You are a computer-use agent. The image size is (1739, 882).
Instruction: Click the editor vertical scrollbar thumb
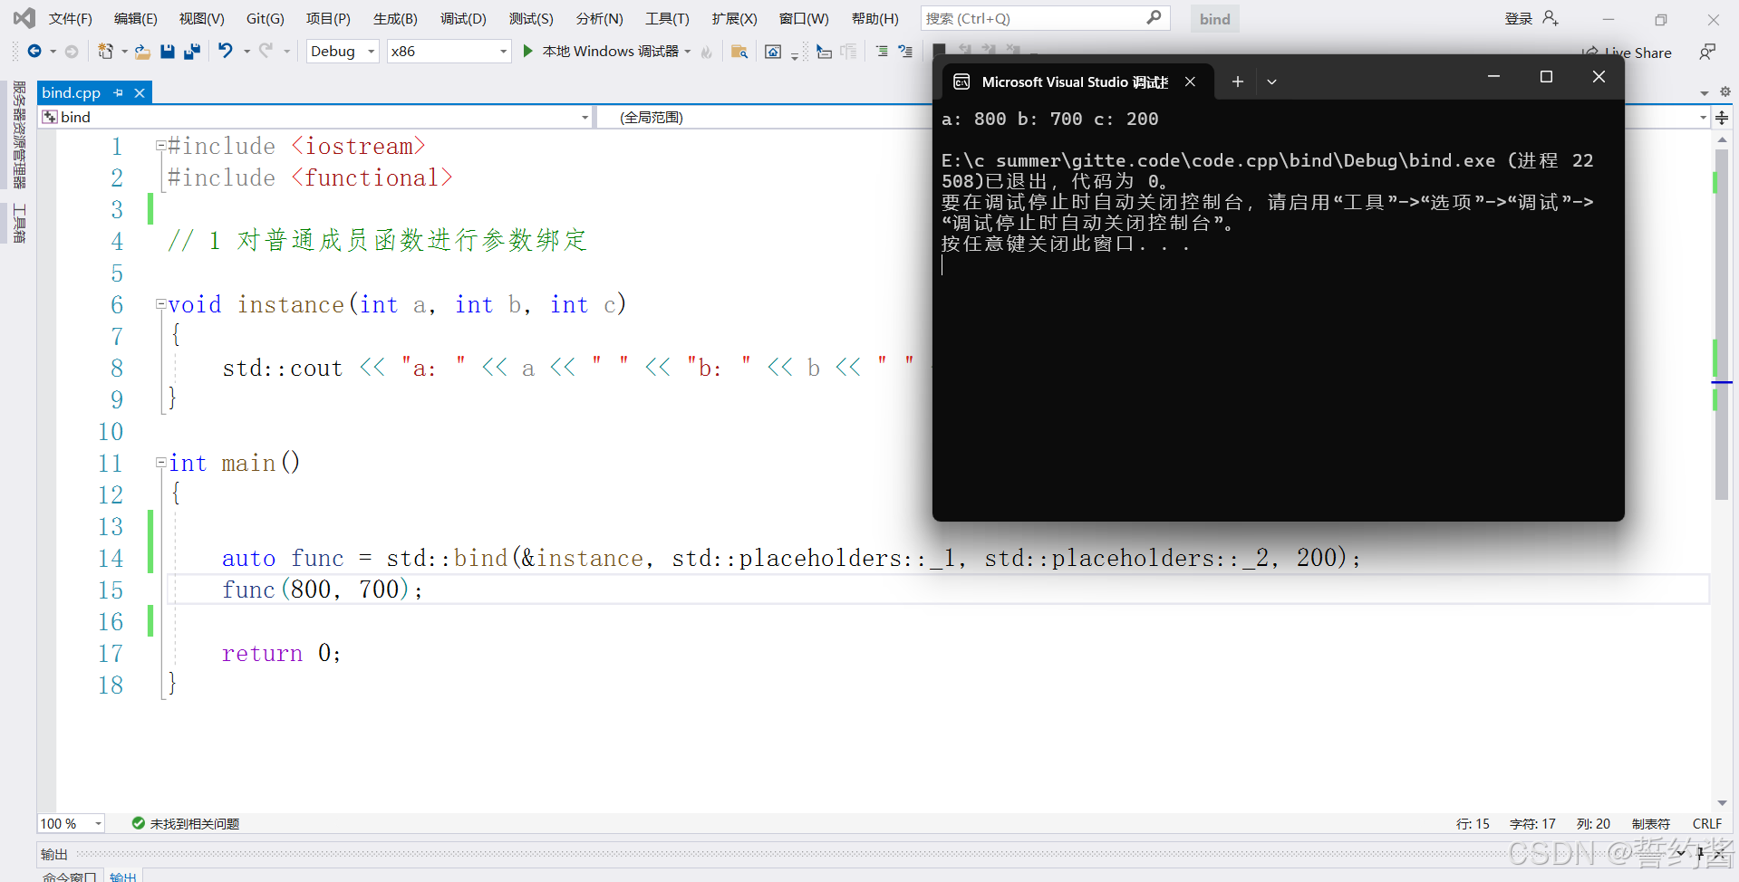(1722, 324)
